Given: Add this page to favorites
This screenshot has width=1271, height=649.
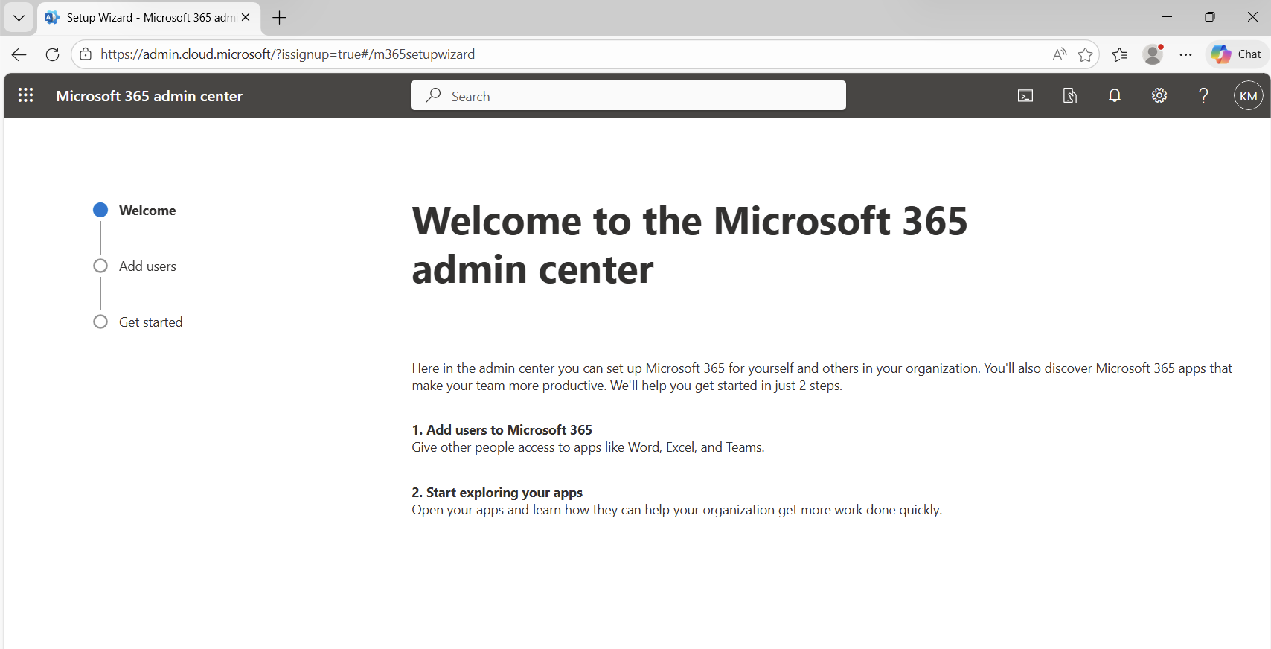Looking at the screenshot, I should click(1086, 54).
